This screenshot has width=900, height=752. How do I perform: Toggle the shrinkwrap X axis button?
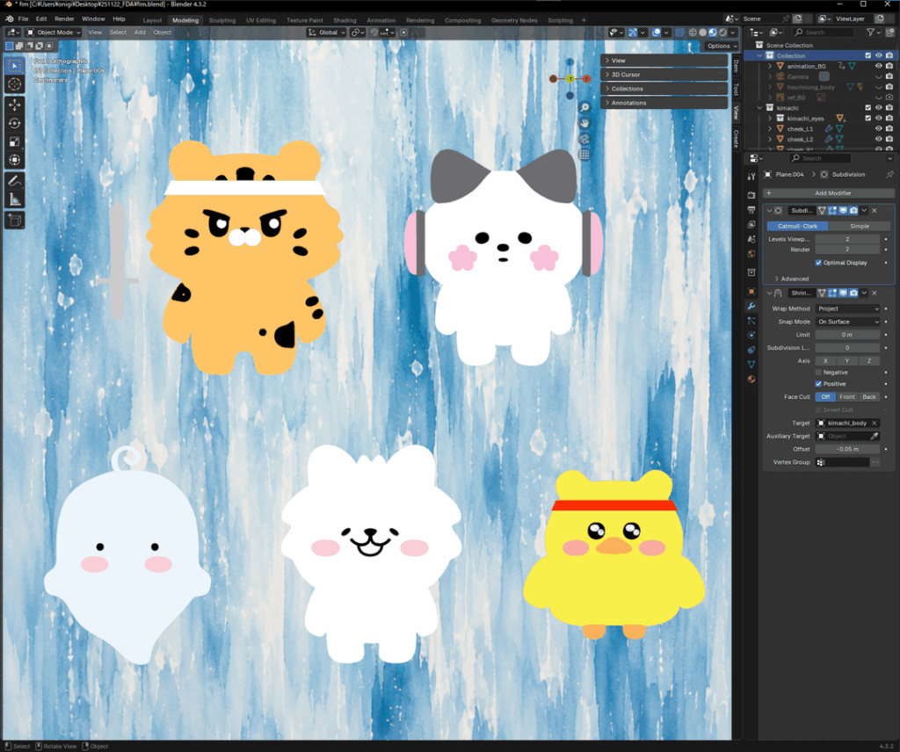point(825,361)
